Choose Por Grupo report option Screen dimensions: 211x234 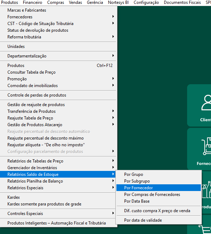pyautogui.click(x=134, y=174)
